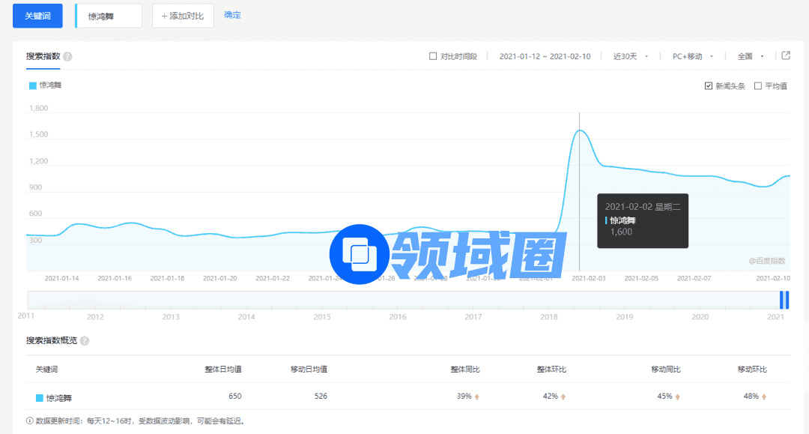Screen dimensions: 809x434
Task: Click the 添加对比 button
Action: click(183, 16)
